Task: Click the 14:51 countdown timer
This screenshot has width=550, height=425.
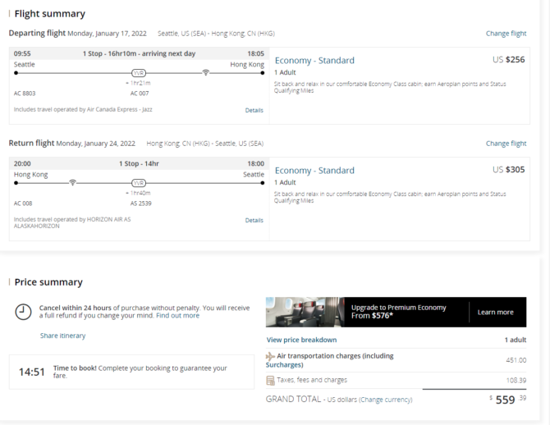Action: tap(32, 372)
